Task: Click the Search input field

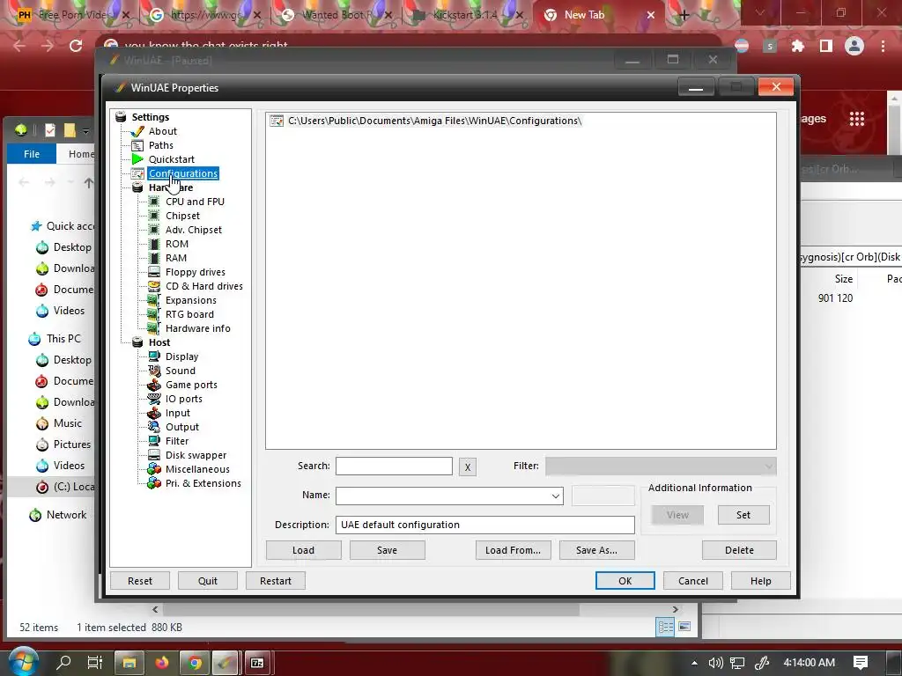Action: pyautogui.click(x=394, y=467)
